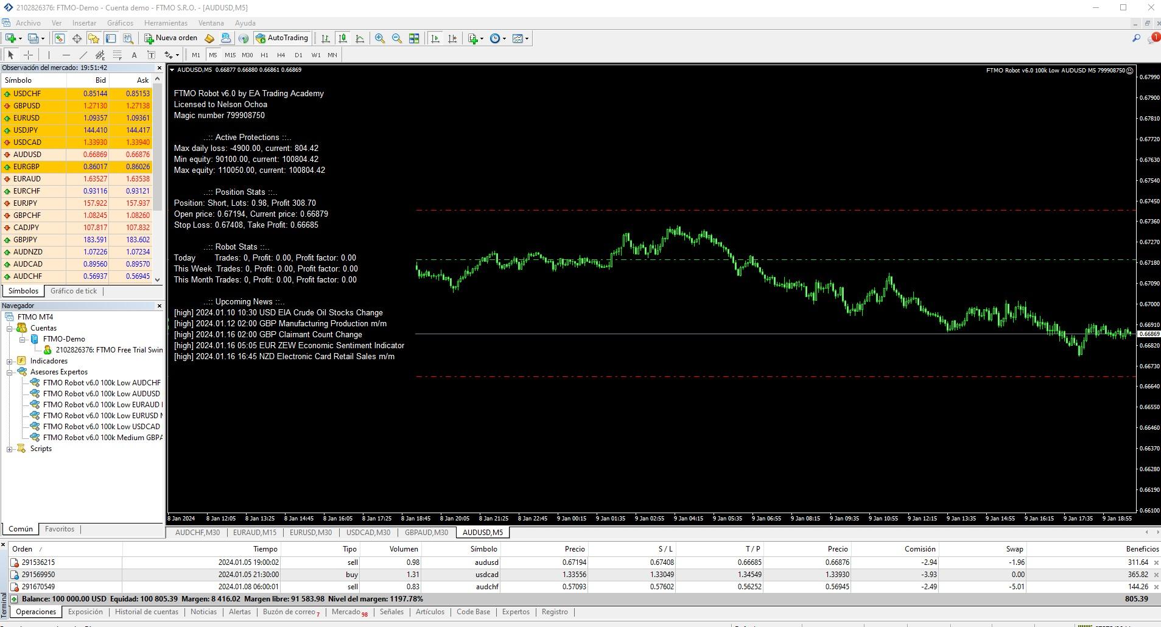
Task: Open the Strategy Tester icon
Action: [x=128, y=38]
